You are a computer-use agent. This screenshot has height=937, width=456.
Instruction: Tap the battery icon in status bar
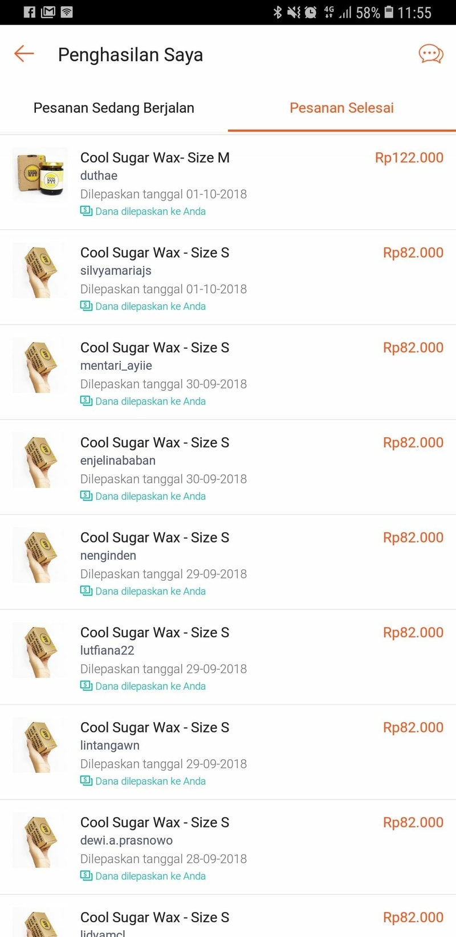pyautogui.click(x=389, y=12)
